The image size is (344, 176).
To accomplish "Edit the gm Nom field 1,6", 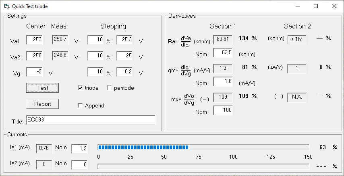I will click(223, 81).
